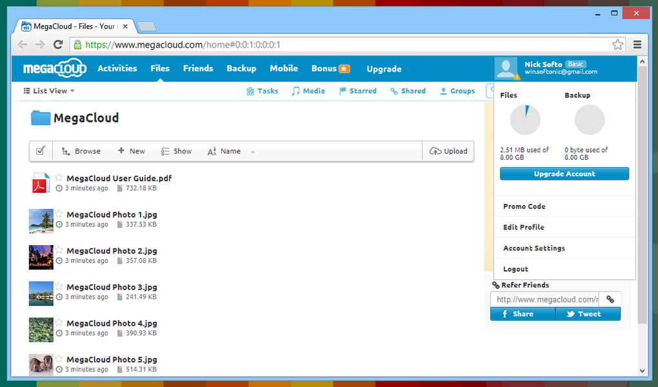Bookmark page with the star icon
Viewport: 658px width, 387px height.
[617, 45]
